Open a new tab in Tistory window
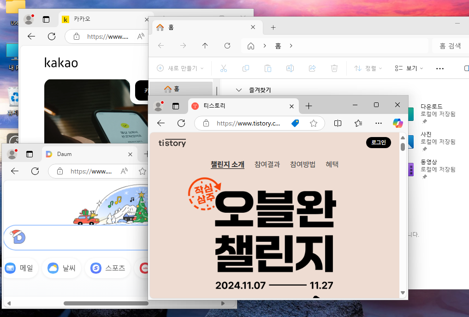The image size is (469, 317). pyautogui.click(x=309, y=106)
